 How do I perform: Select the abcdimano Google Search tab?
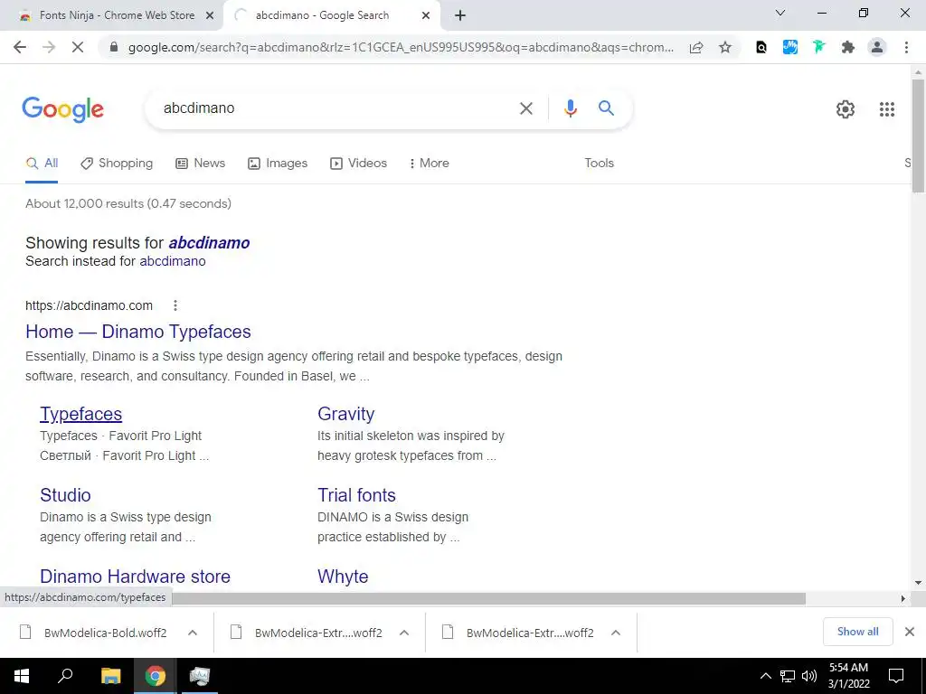coord(332,15)
